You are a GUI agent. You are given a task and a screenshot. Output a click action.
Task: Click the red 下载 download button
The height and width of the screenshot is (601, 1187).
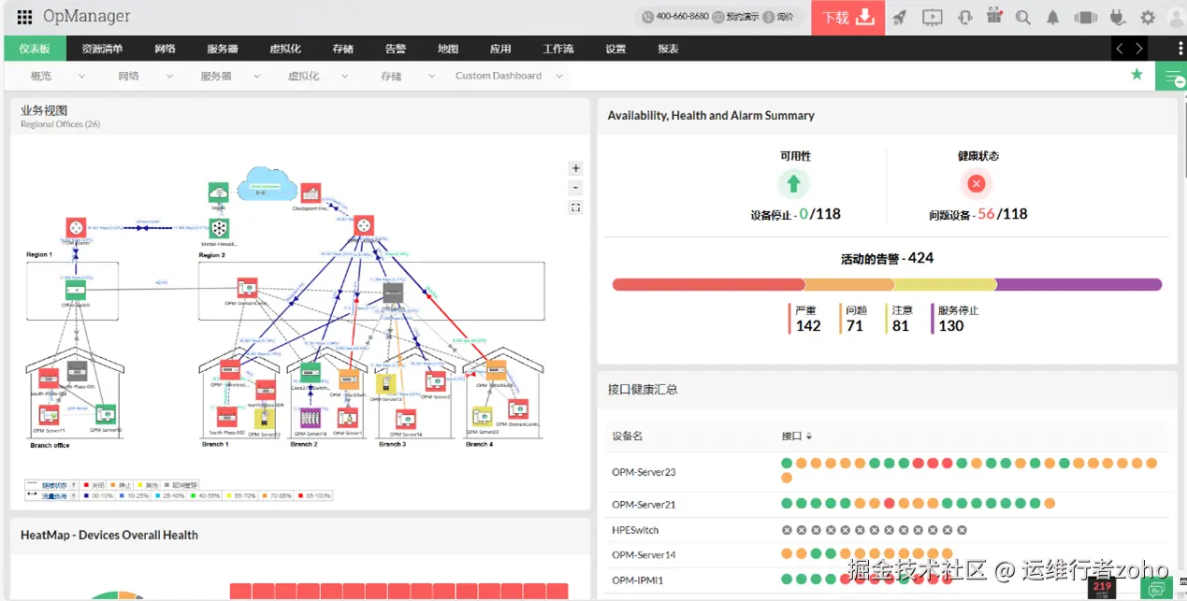coord(847,18)
